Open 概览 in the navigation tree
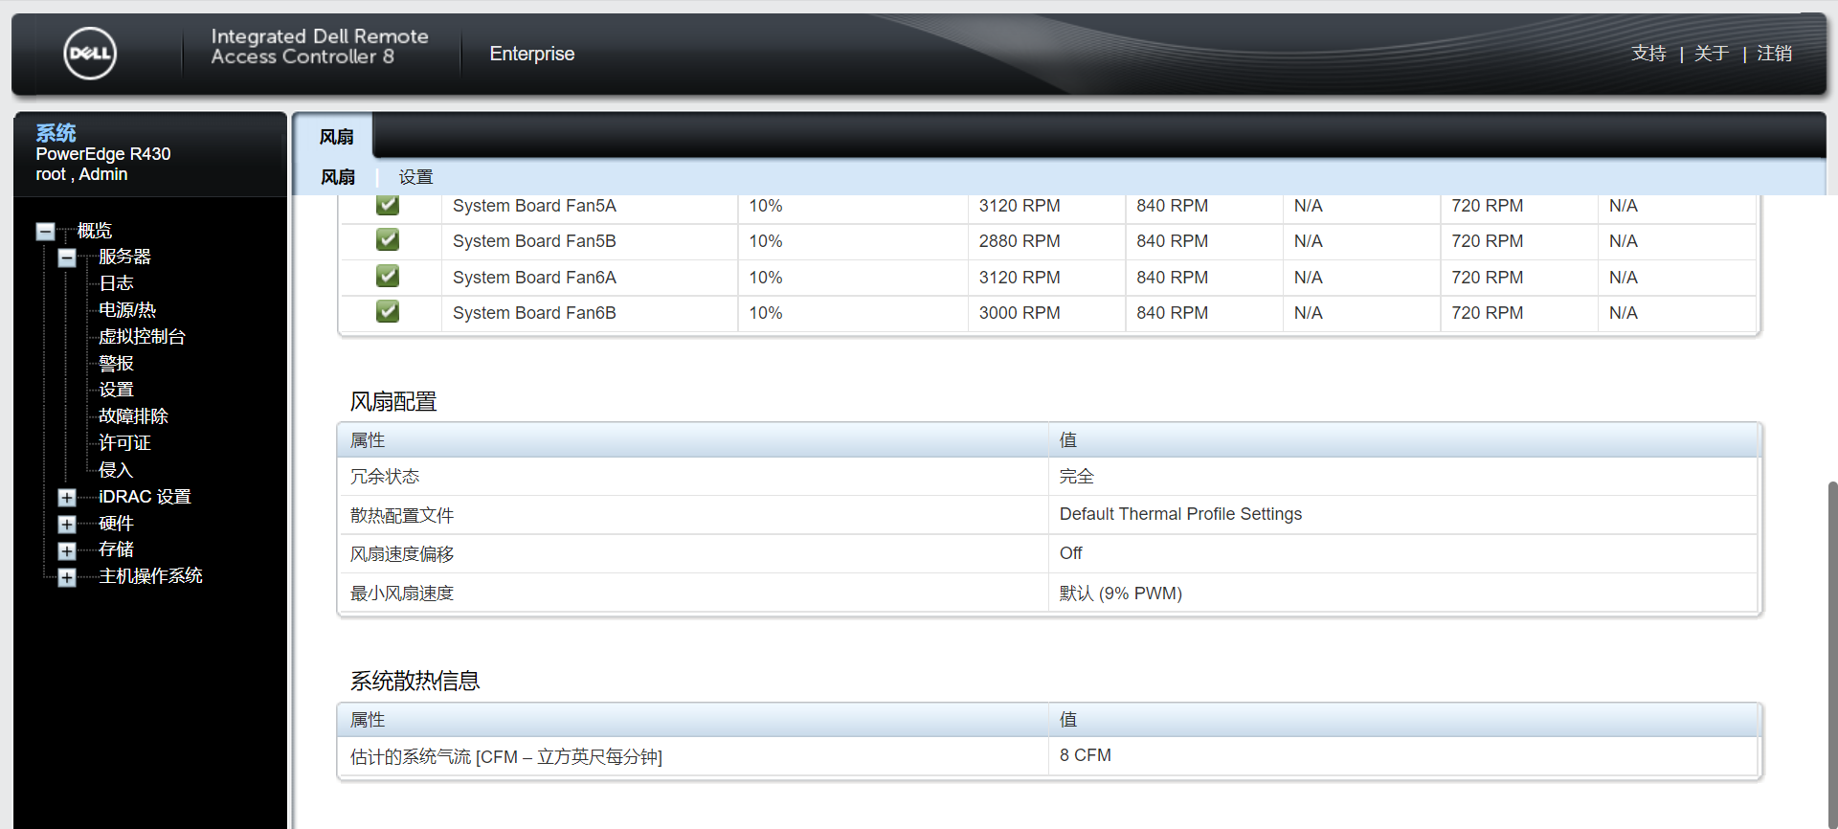This screenshot has width=1838, height=829. pos(95,231)
